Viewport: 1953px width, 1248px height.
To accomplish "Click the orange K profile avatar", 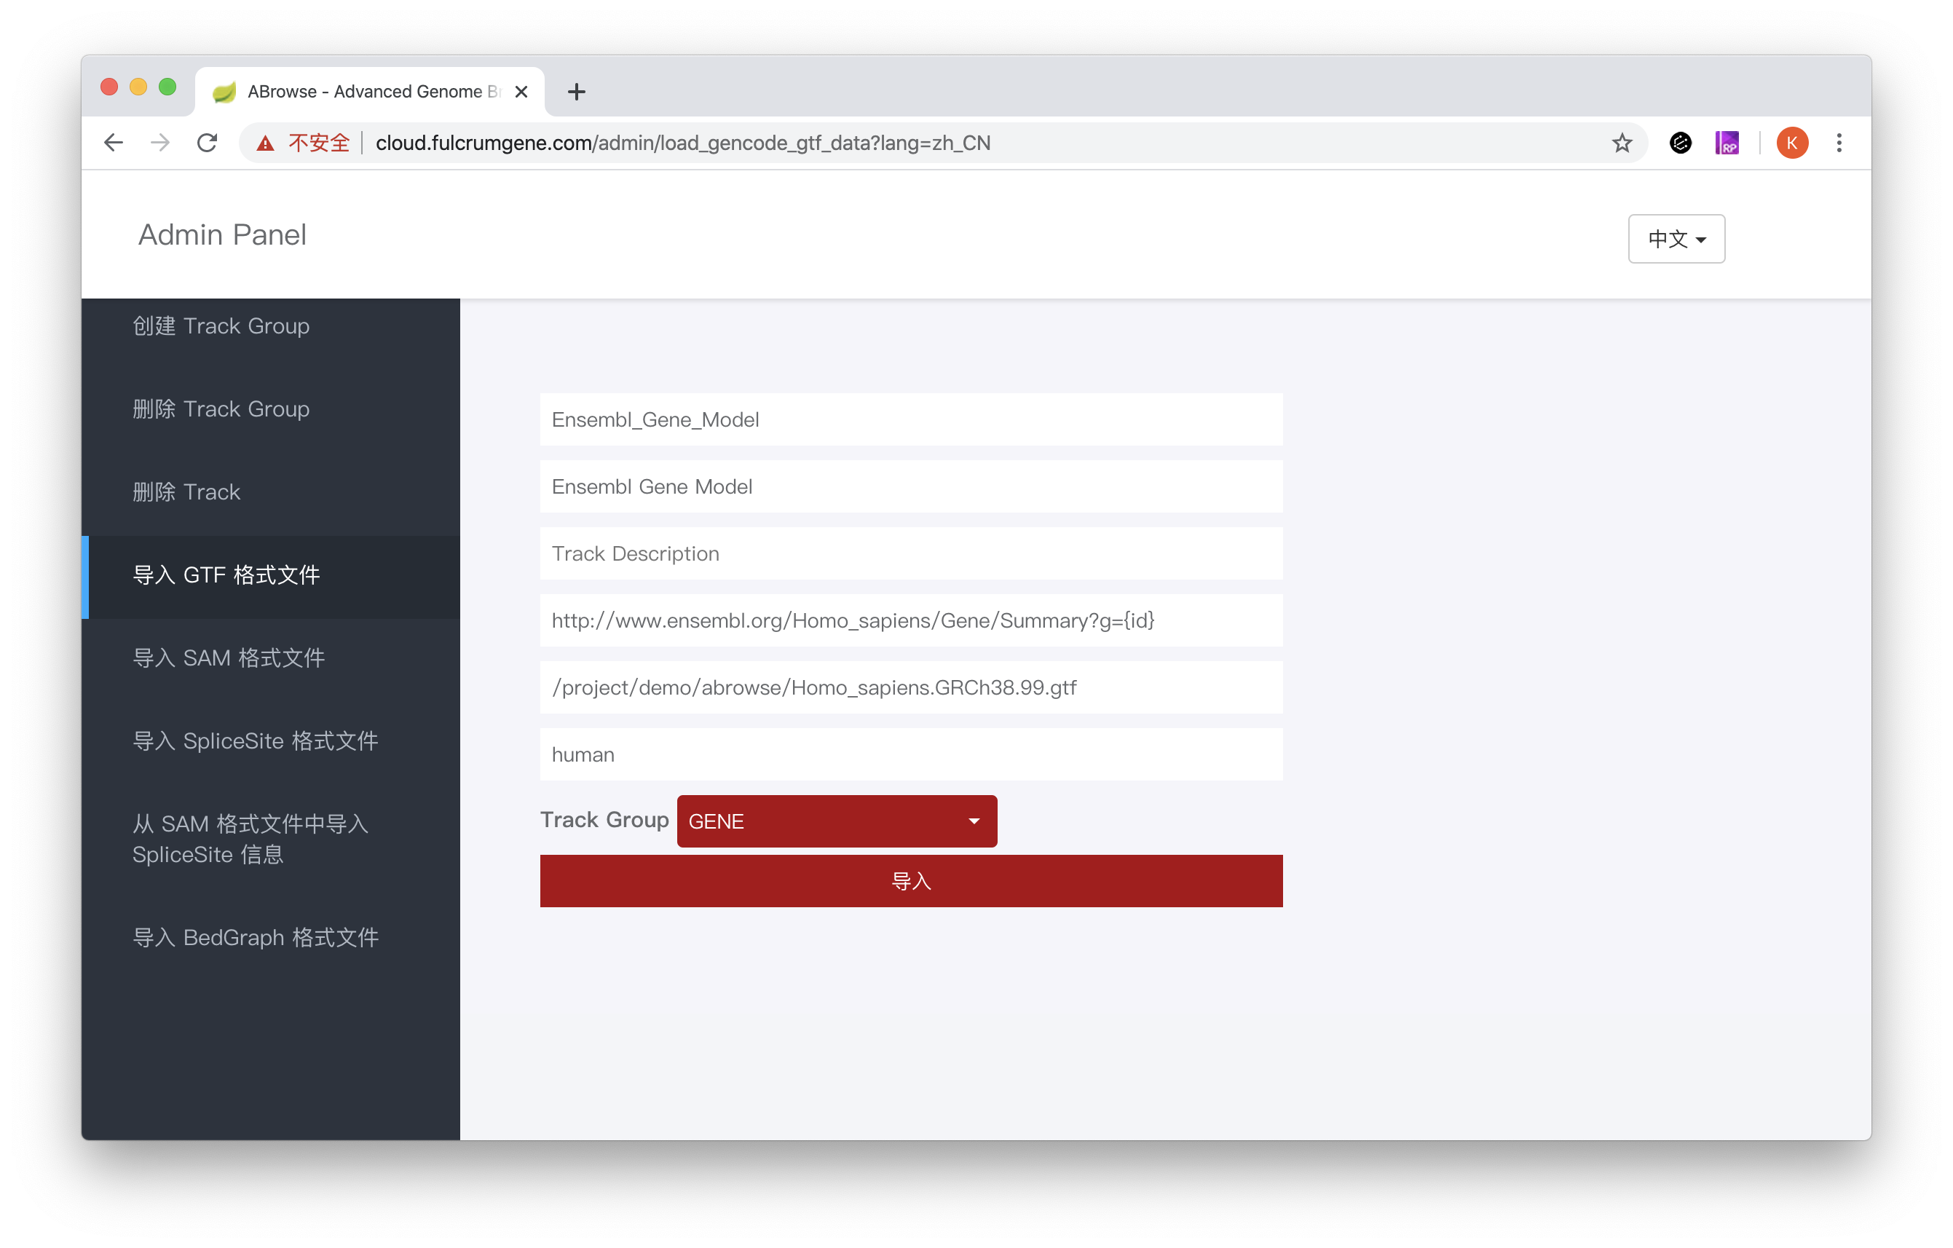I will 1791,143.
